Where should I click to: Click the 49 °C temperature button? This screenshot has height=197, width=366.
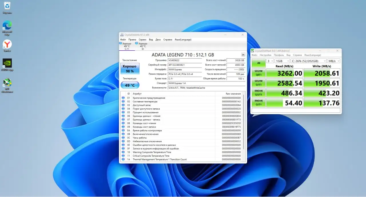(130, 85)
